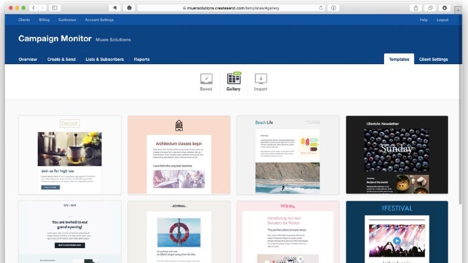Choose the Beach Life template
Image resolution: width=468 pixels, height=263 pixels.
pos(288,155)
